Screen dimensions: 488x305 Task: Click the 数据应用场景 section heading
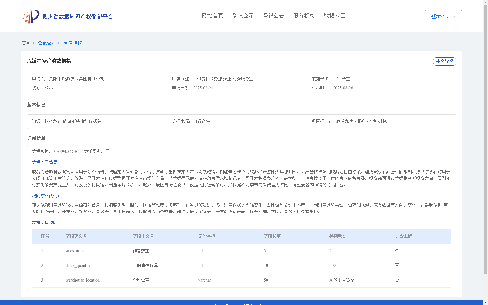45,163
